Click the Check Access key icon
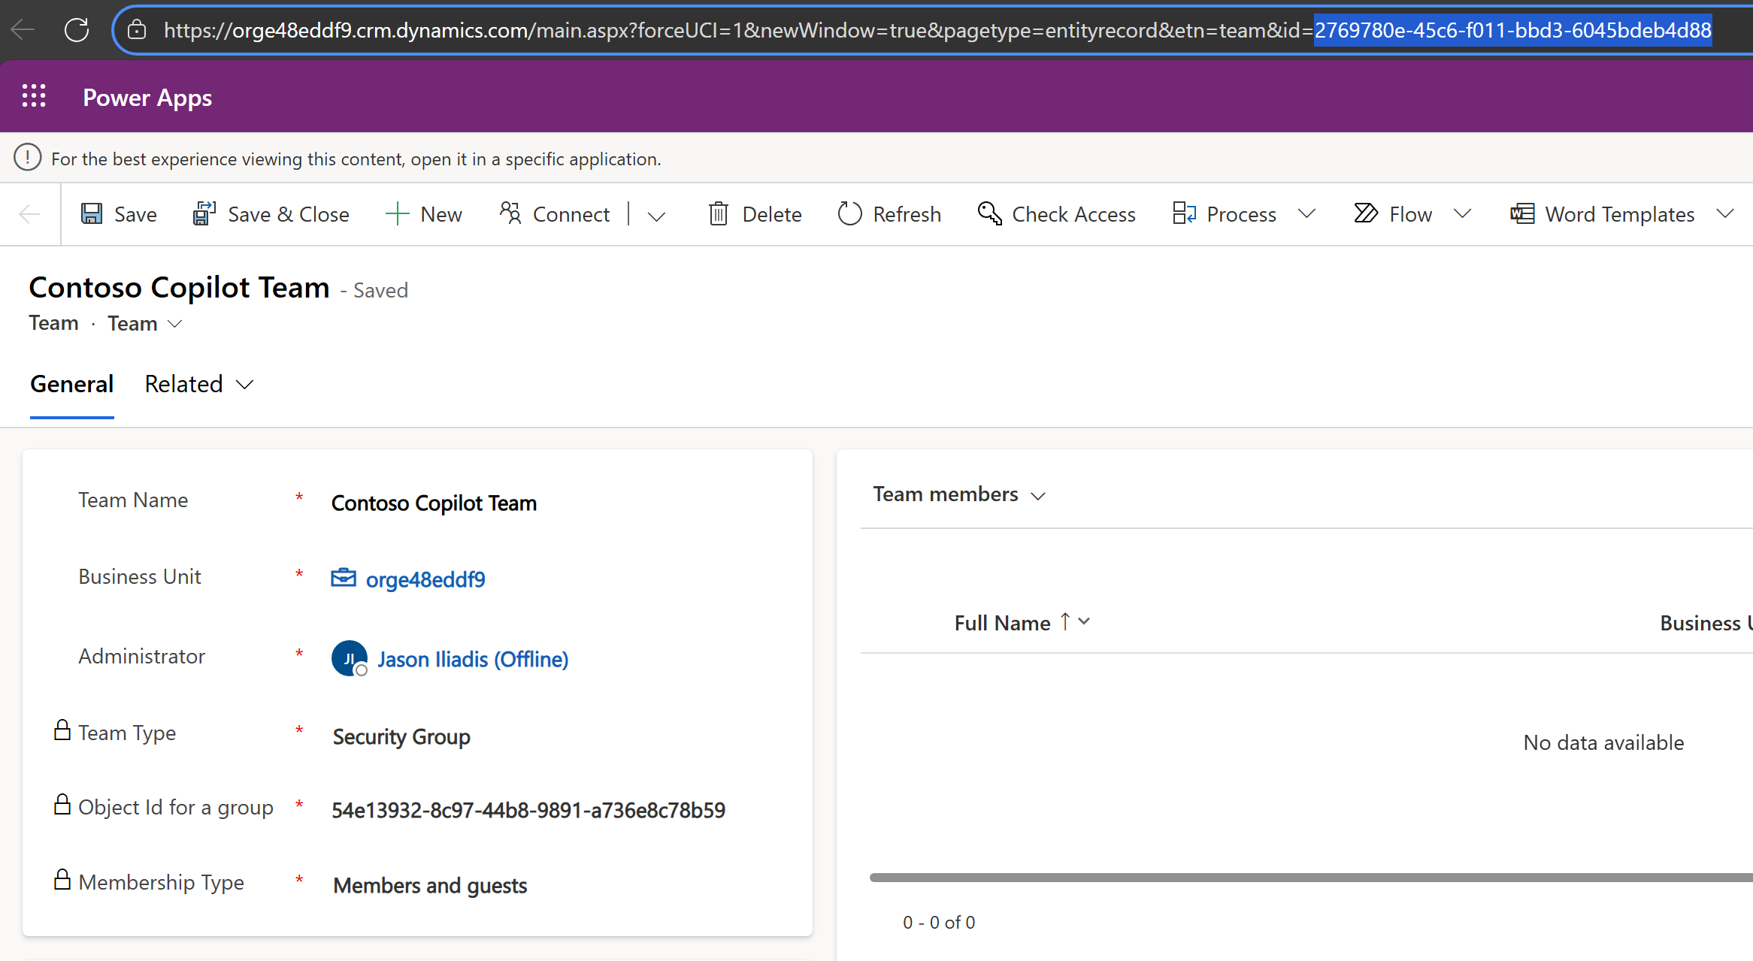This screenshot has width=1753, height=961. pos(989,214)
